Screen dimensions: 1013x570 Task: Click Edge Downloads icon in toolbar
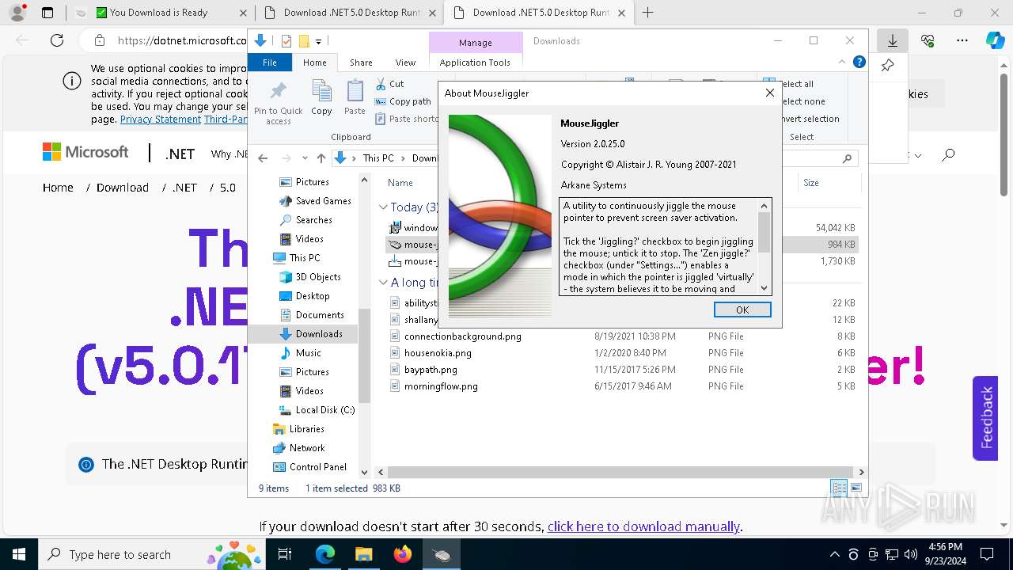[x=893, y=40]
